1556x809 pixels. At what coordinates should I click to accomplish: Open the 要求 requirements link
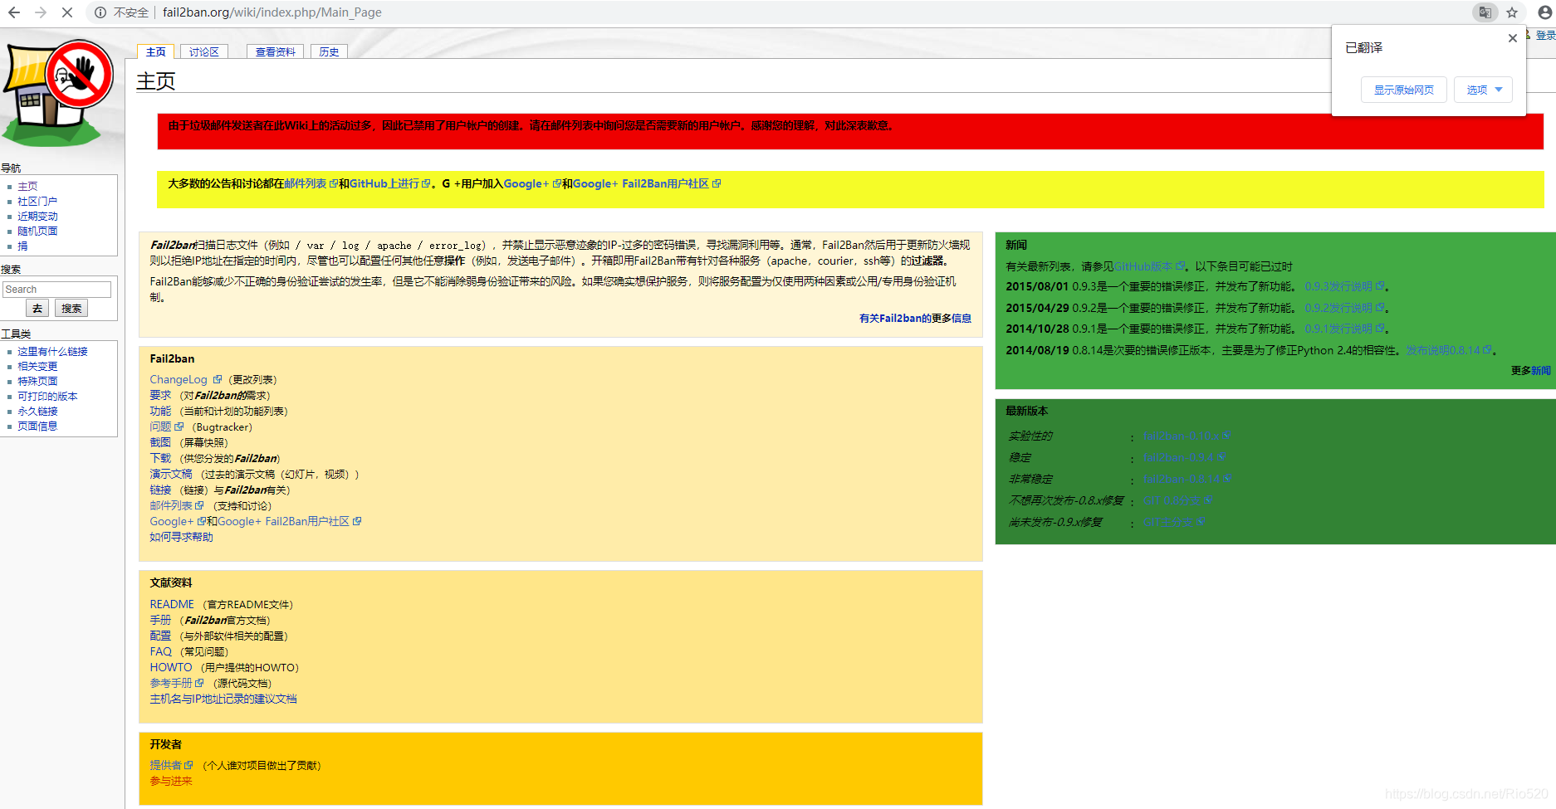click(160, 395)
